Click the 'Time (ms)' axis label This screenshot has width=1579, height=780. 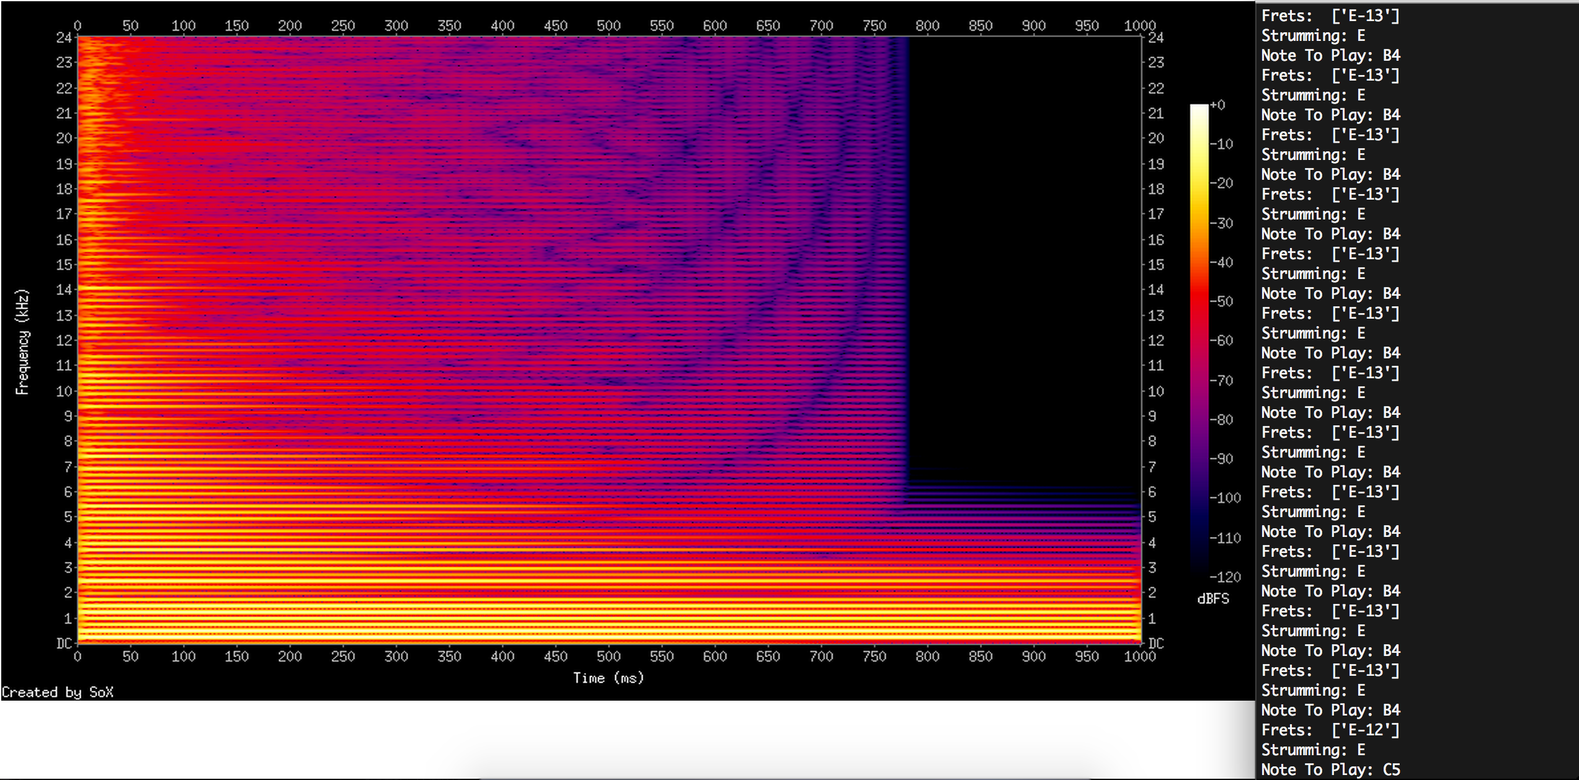pos(608,678)
